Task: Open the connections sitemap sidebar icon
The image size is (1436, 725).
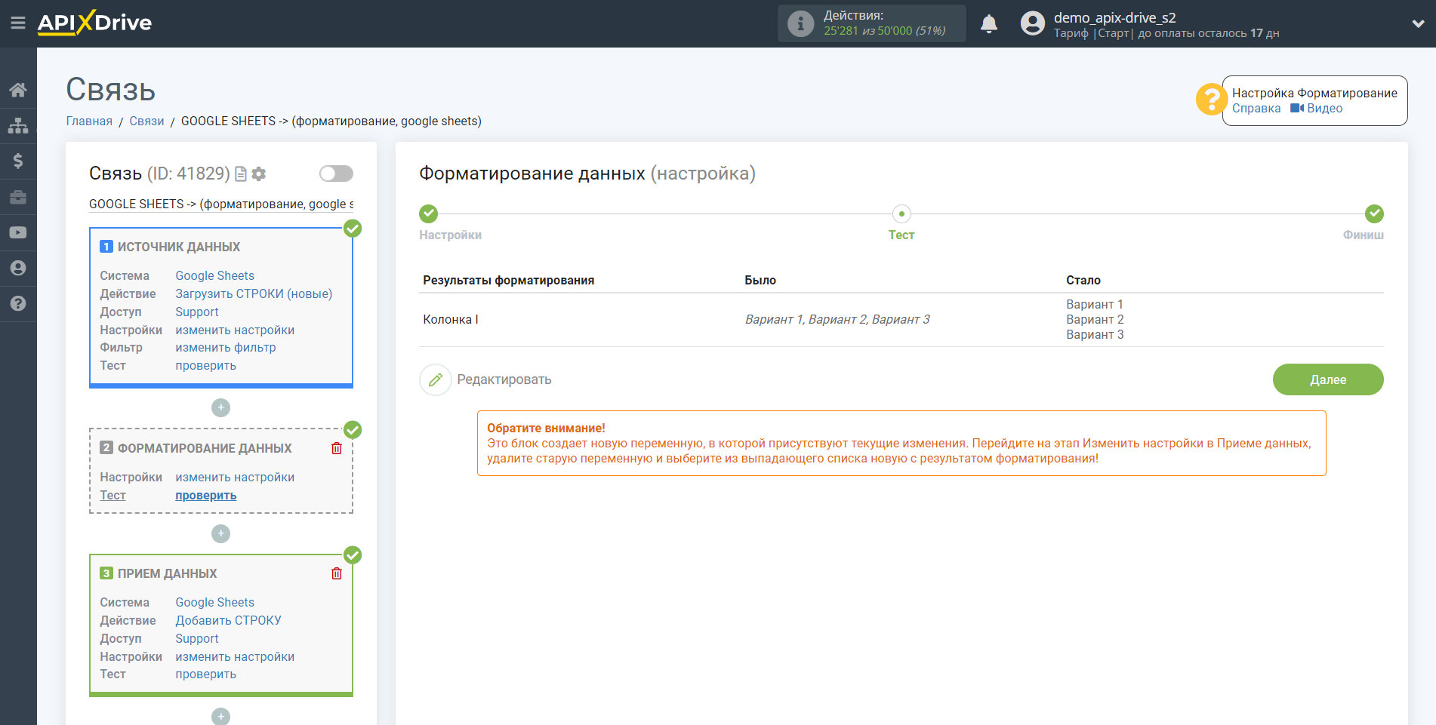Action: point(18,125)
